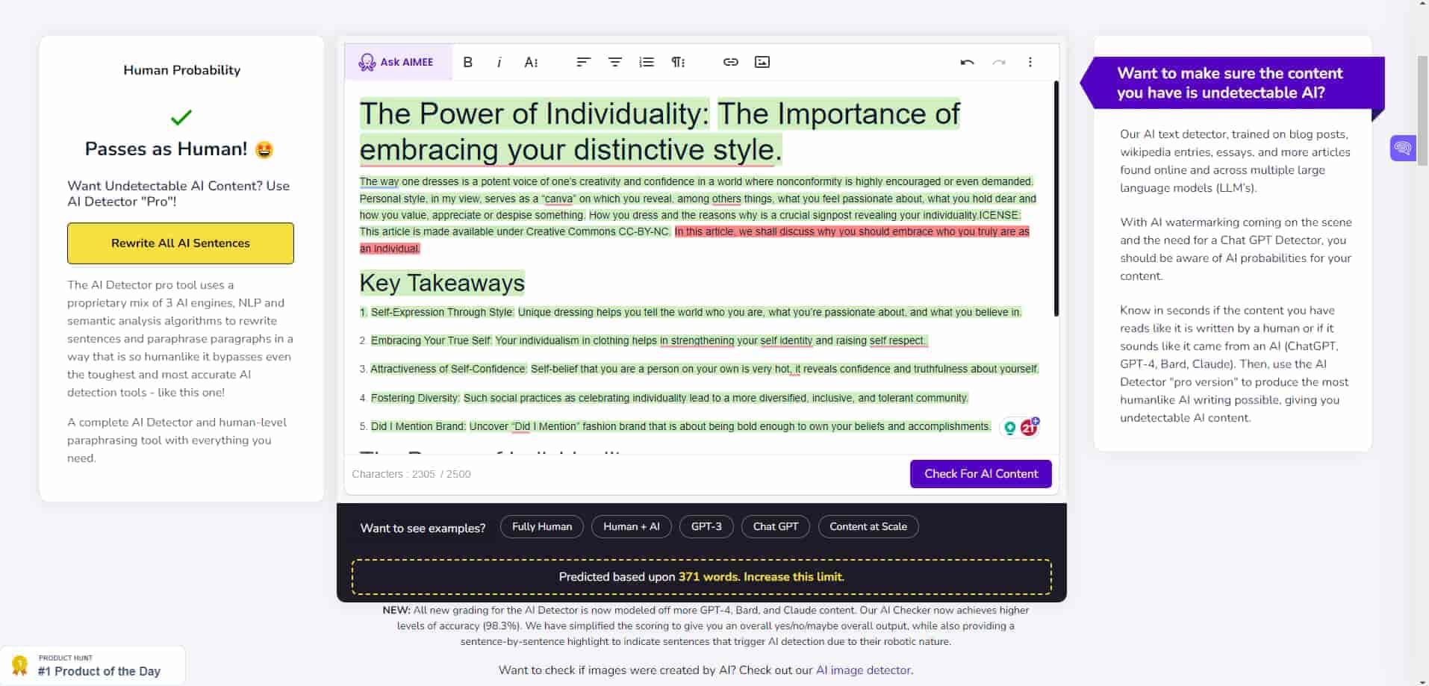Click the Bold formatting icon
Viewport: 1429px width, 686px height.
468,62
